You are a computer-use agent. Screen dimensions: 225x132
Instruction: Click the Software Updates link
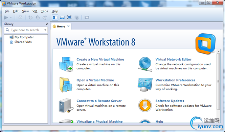click(170, 101)
